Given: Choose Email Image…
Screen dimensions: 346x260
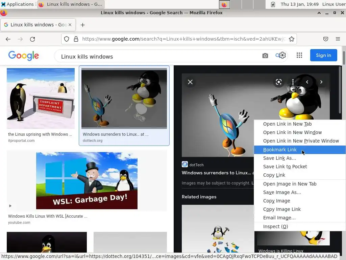Looking at the screenshot, I should click(x=300, y=218).
